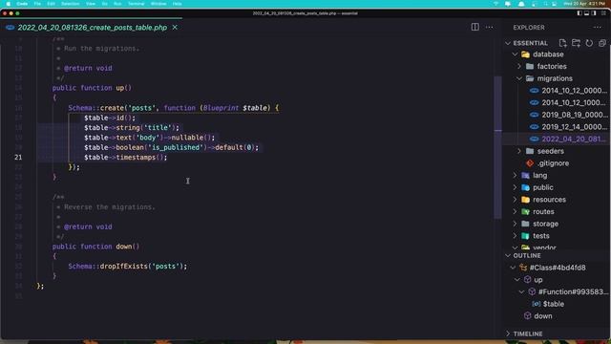Image resolution: width=611 pixels, height=344 pixels.
Task: Click the editor vertical scrollbar thumb
Action: coord(497,146)
